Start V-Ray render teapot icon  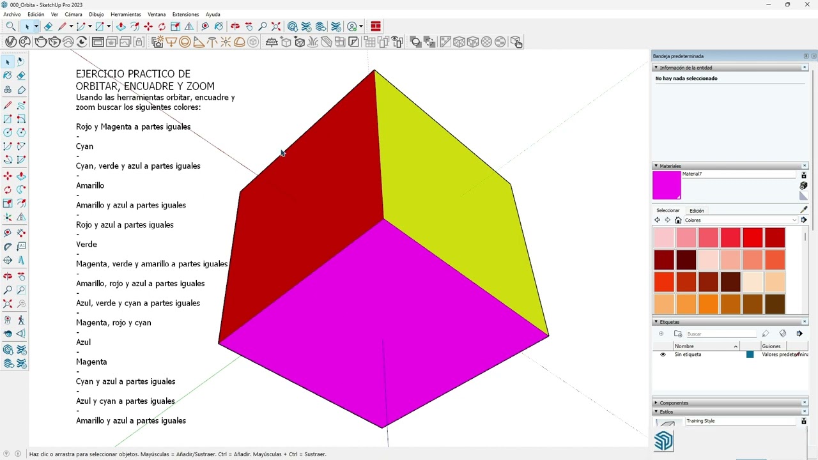click(x=41, y=42)
